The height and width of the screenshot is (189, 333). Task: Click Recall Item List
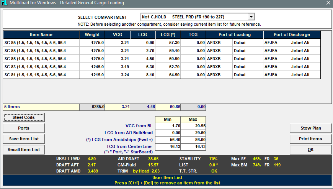(24, 150)
